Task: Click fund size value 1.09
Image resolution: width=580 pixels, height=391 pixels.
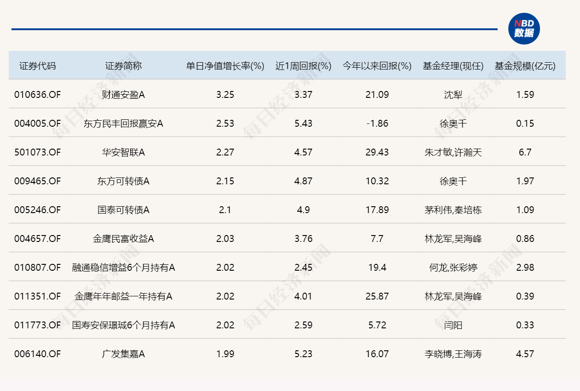Action: click(x=525, y=210)
